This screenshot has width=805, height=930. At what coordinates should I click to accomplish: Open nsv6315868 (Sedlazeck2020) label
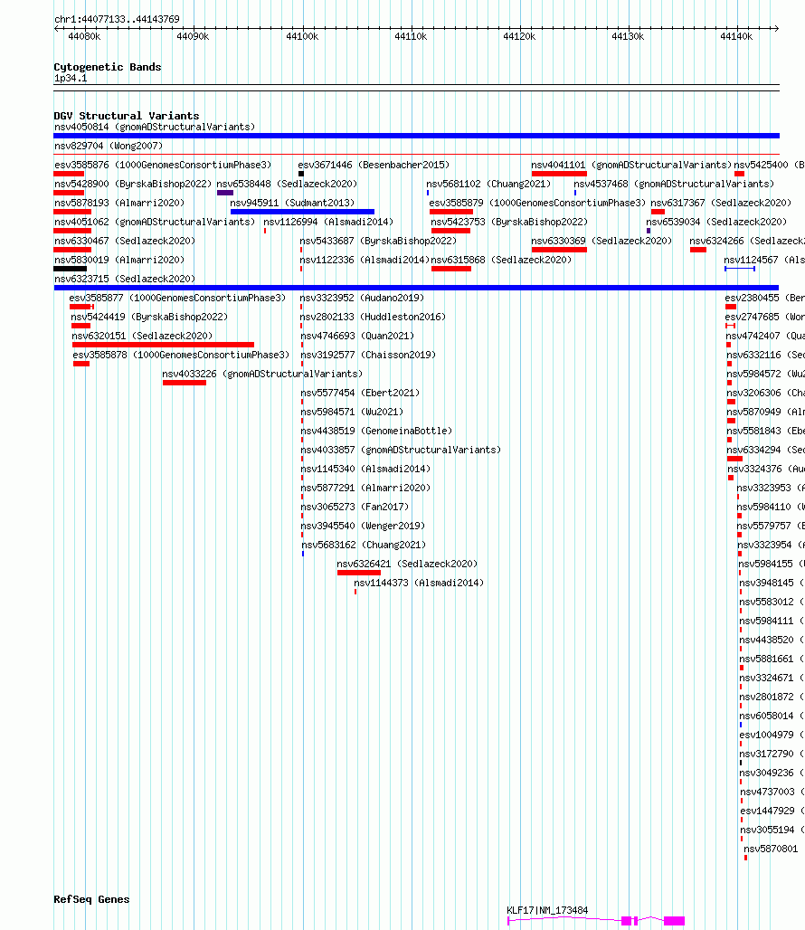pyautogui.click(x=501, y=260)
